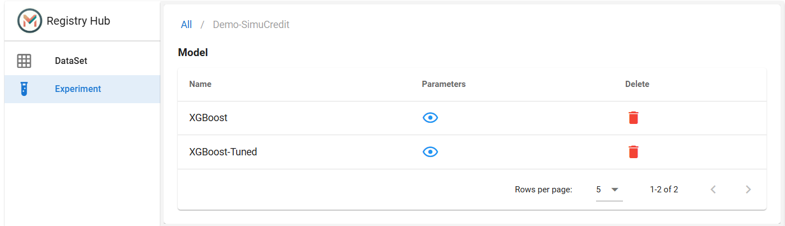Image resolution: width=785 pixels, height=226 pixels.
Task: Select the XGBoost-Tuned model row name
Action: (223, 152)
